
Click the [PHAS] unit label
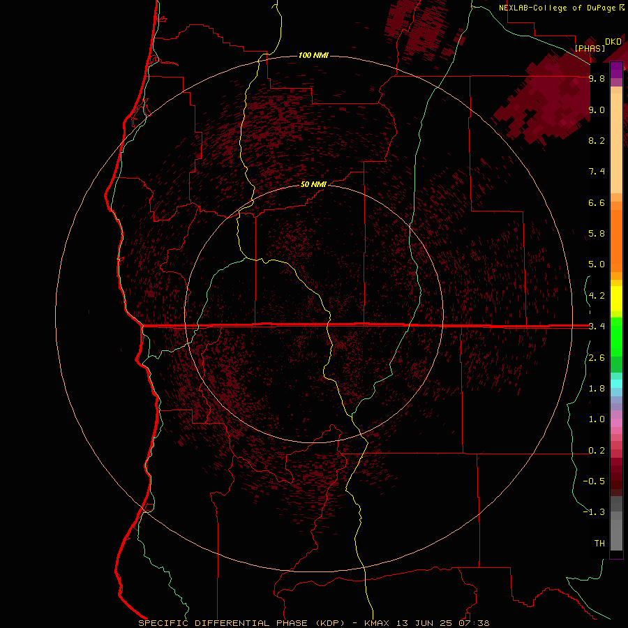pyautogui.click(x=590, y=49)
